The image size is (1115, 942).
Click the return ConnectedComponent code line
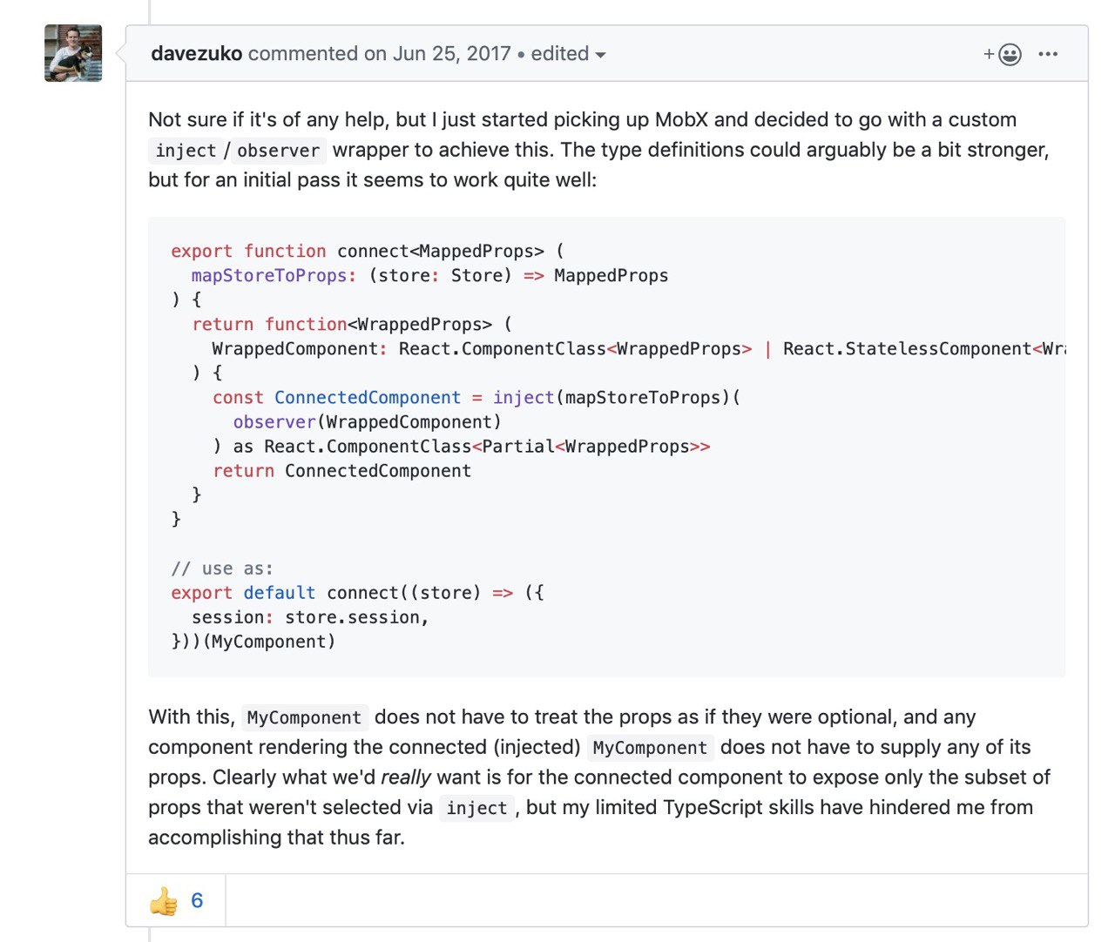pyautogui.click(x=341, y=470)
